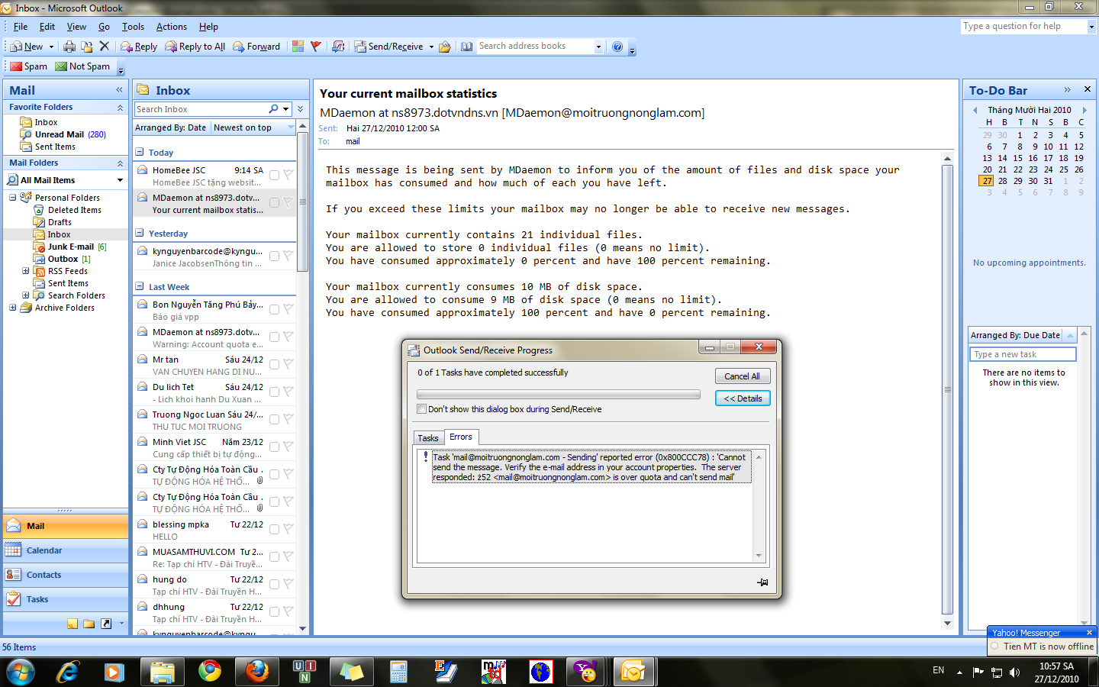Click the Cancel All button

click(x=742, y=376)
